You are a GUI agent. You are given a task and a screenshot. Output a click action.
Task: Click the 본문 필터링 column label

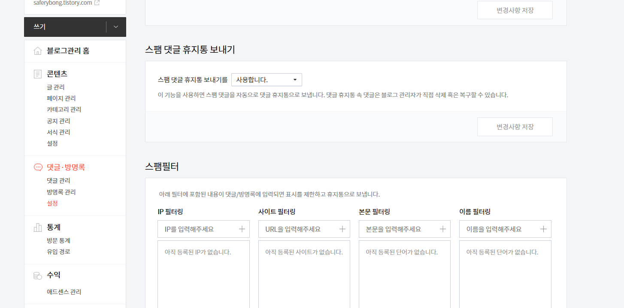[374, 212]
